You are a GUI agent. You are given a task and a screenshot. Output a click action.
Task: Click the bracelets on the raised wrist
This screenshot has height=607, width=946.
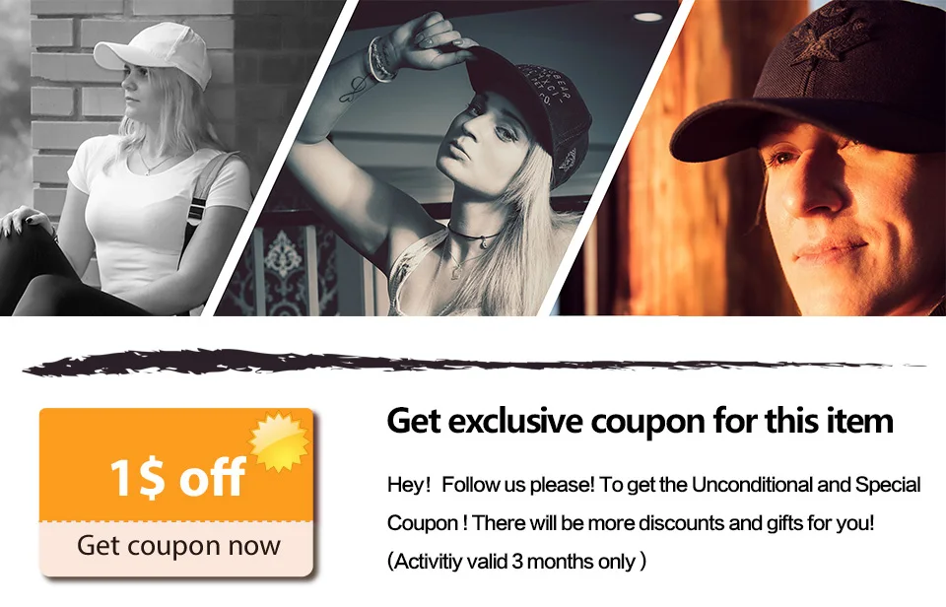tap(380, 60)
